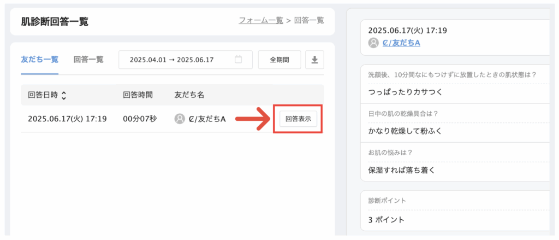This screenshot has height=240, width=559.
Task: Click the 3 ポイント value
Action: pos(386,220)
